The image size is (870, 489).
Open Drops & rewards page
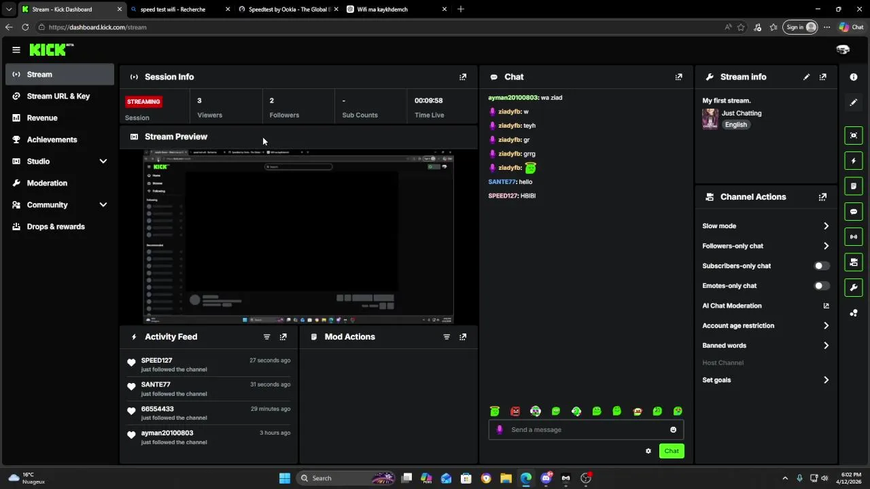pyautogui.click(x=60, y=226)
